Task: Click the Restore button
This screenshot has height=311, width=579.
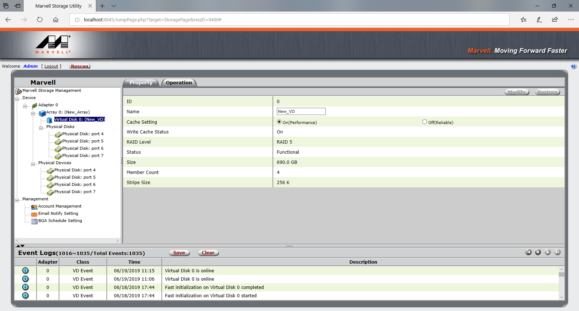Action: tap(548, 92)
